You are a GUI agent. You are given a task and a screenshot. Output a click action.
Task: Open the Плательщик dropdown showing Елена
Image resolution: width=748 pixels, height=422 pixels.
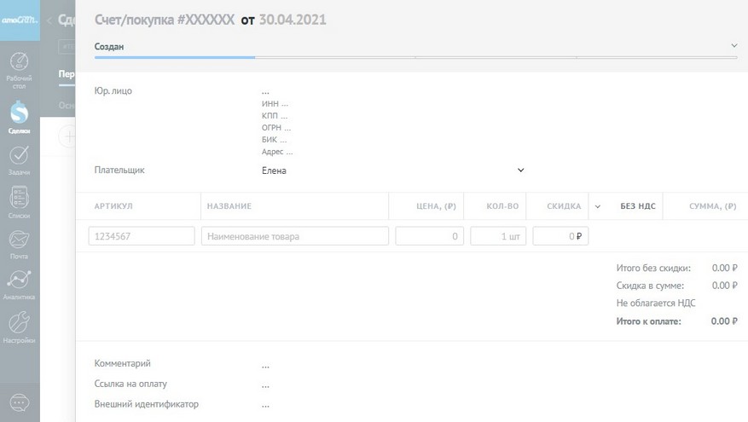392,171
